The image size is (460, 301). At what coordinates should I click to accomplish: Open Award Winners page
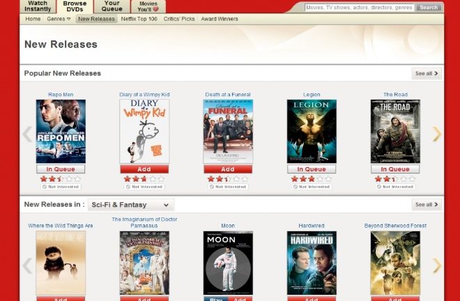[220, 19]
